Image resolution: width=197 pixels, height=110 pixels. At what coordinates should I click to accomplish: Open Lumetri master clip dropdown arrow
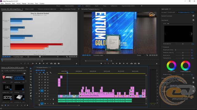(177, 12)
